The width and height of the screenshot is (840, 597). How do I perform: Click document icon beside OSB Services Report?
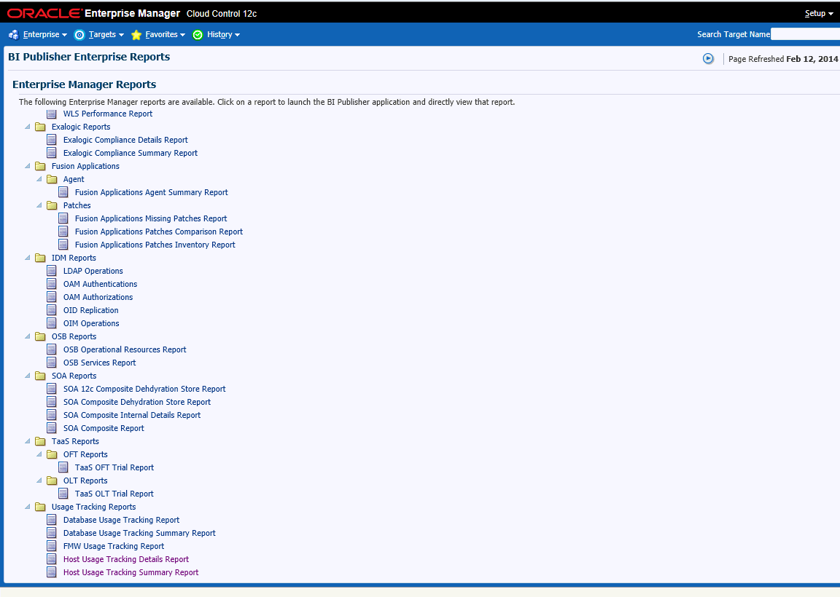pos(52,363)
